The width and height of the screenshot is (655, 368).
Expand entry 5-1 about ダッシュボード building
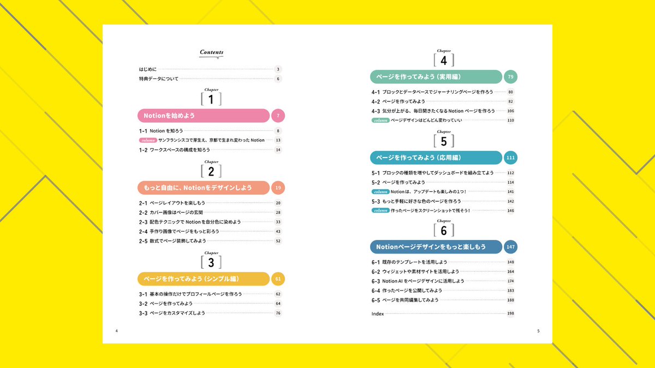431,171
